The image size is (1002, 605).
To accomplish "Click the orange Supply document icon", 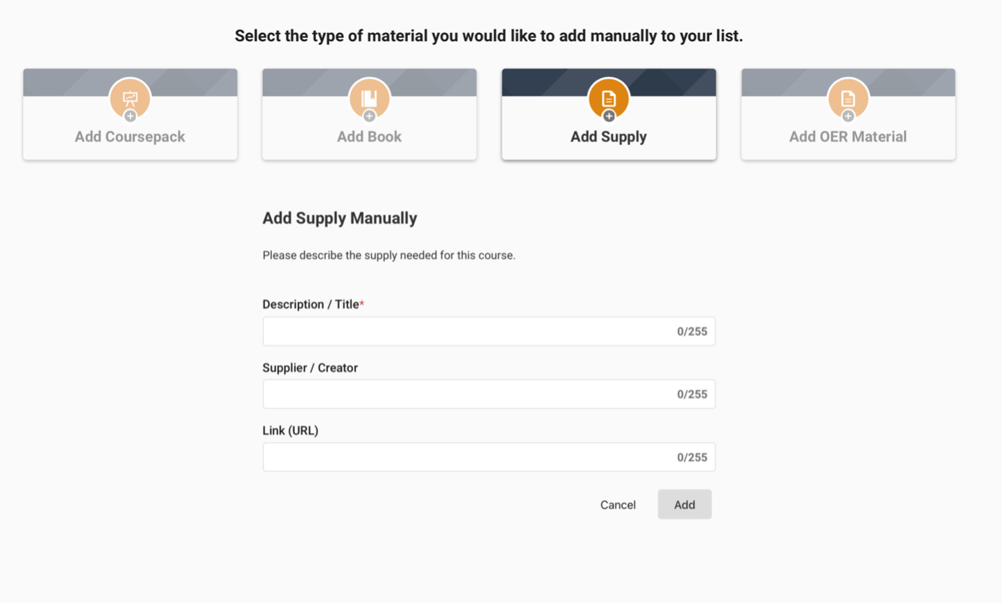I will click(608, 97).
